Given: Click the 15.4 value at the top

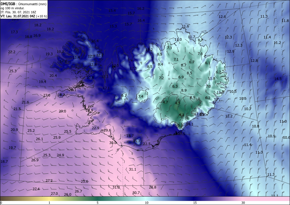Looking at the screenshot, I should click(112, 10).
